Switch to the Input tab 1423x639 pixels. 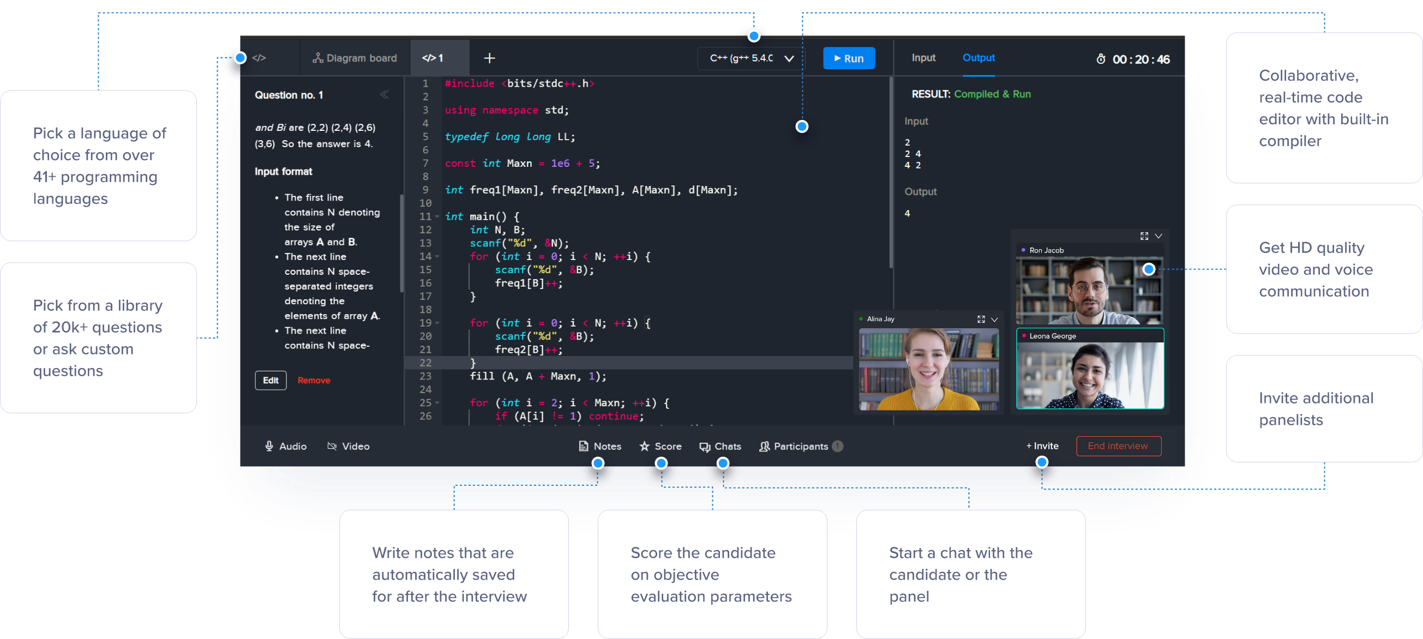[923, 57]
